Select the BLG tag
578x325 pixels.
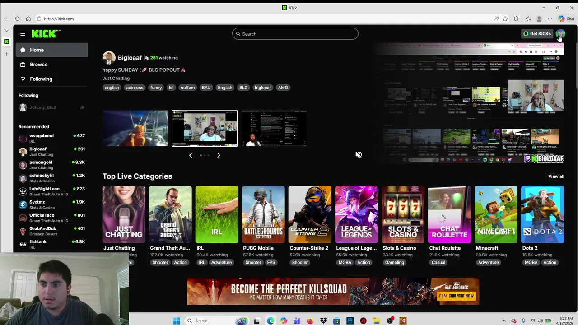(x=243, y=88)
